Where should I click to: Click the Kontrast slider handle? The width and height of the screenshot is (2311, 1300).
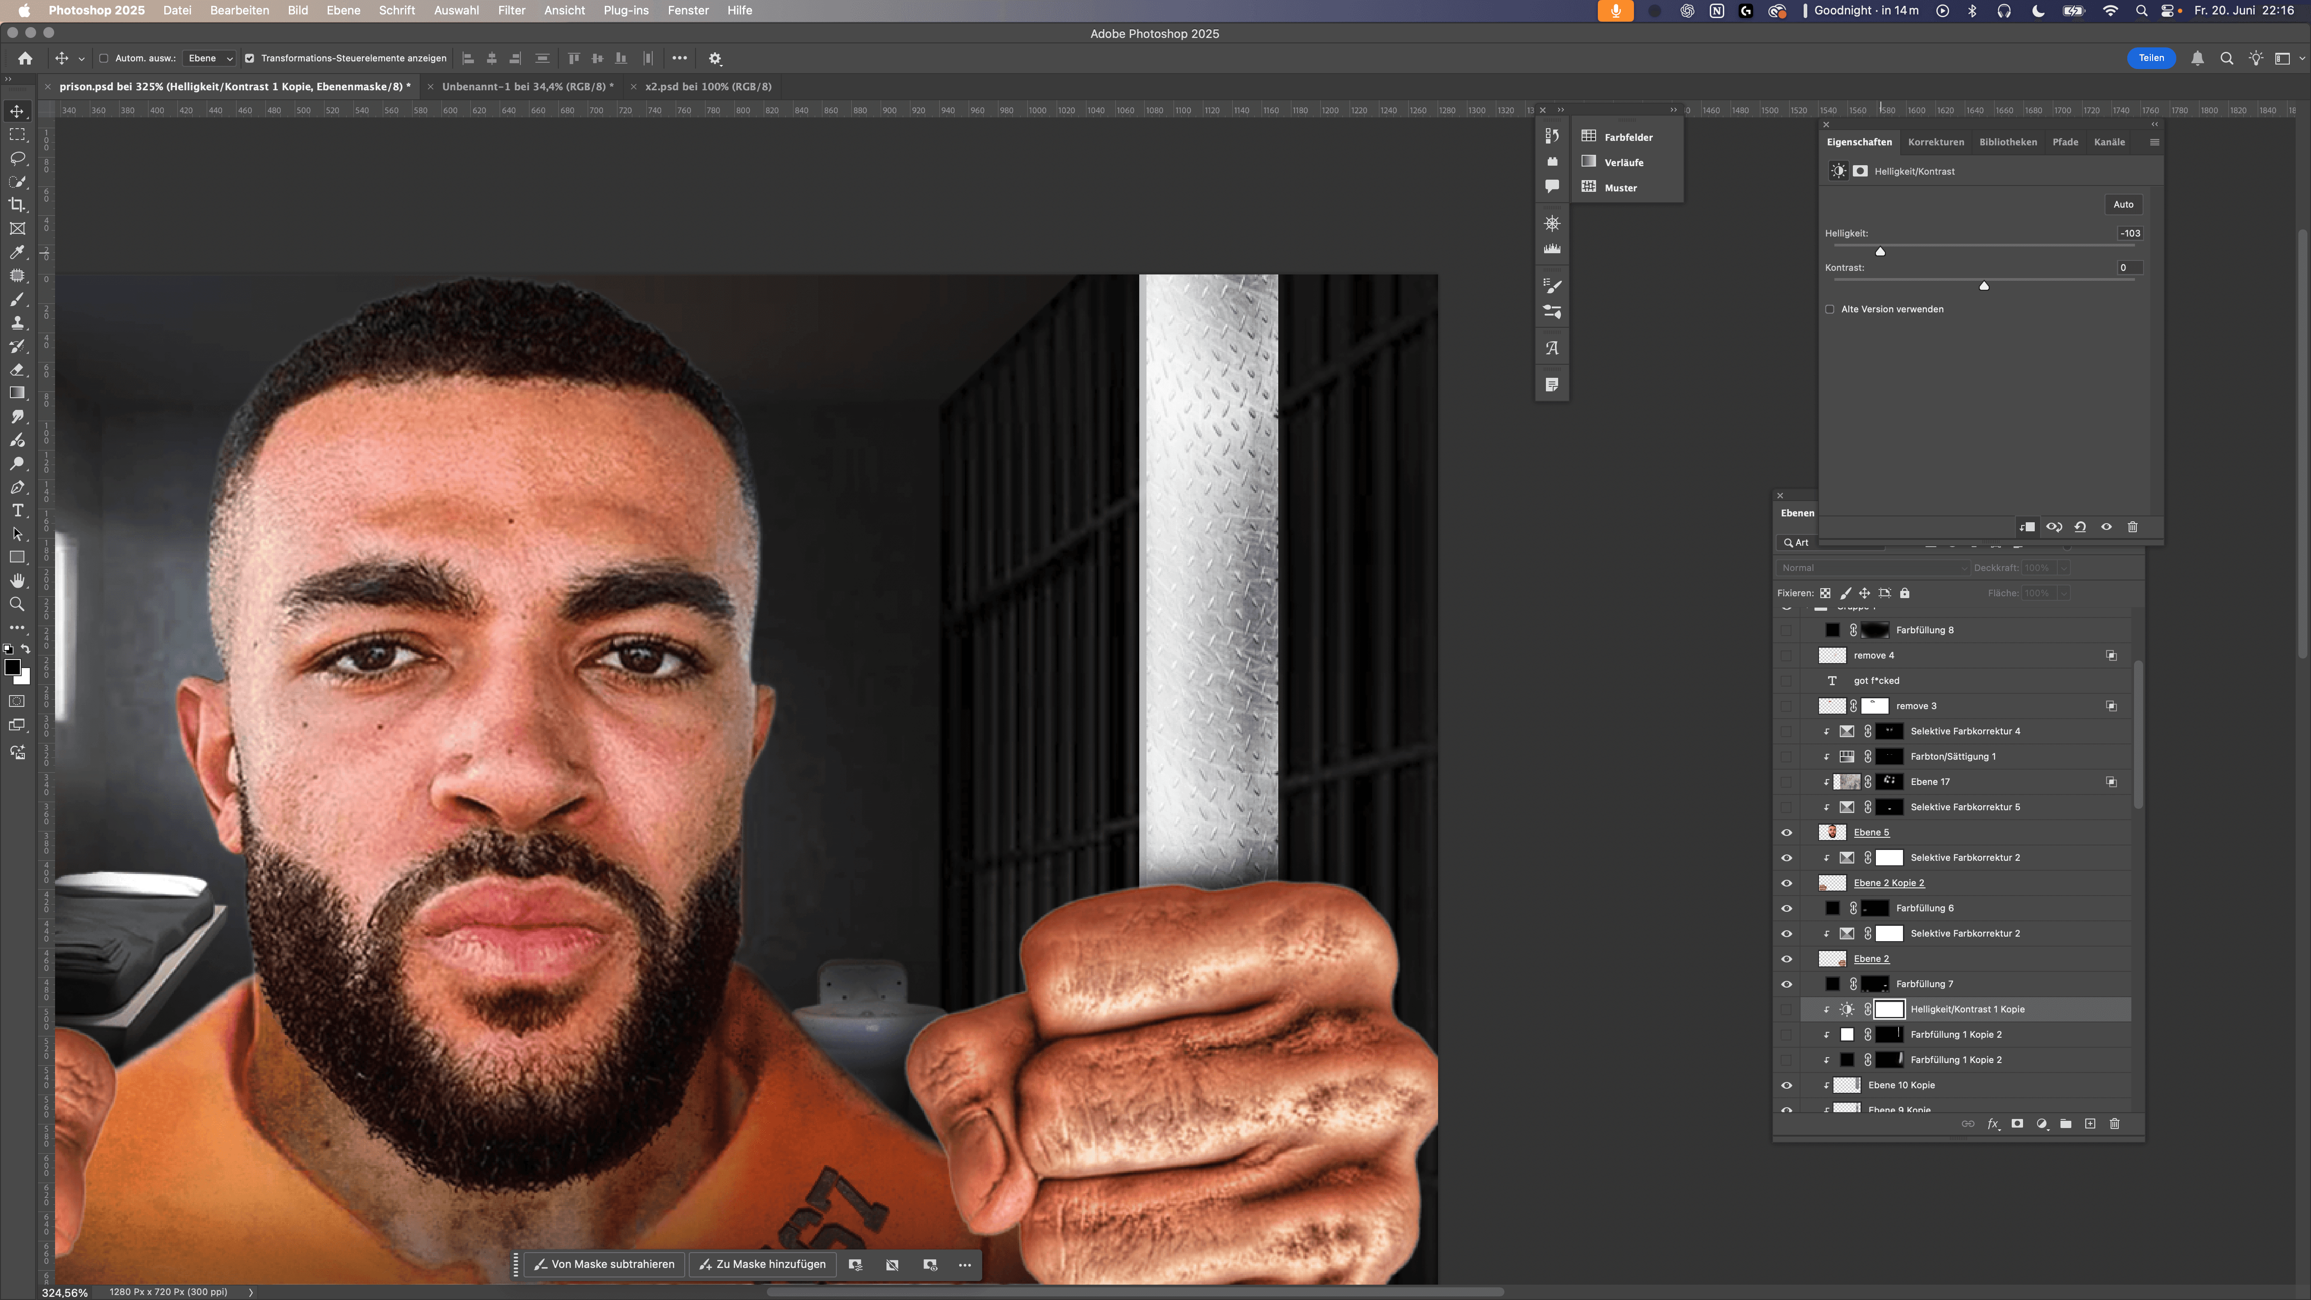[x=1985, y=285]
